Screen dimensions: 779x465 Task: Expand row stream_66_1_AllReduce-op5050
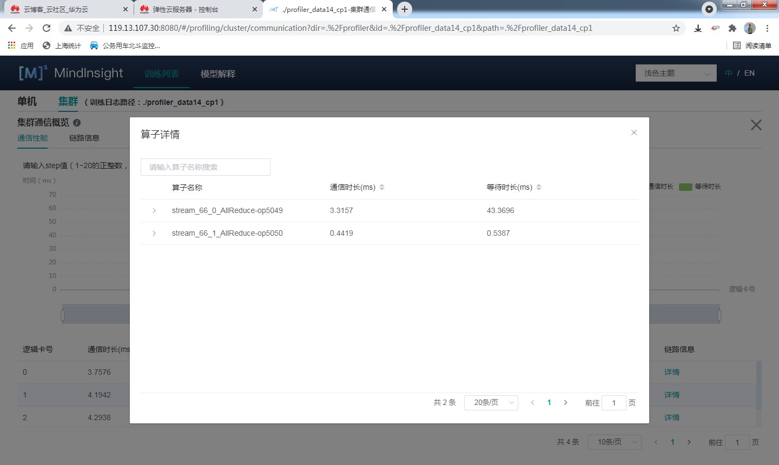coord(154,233)
